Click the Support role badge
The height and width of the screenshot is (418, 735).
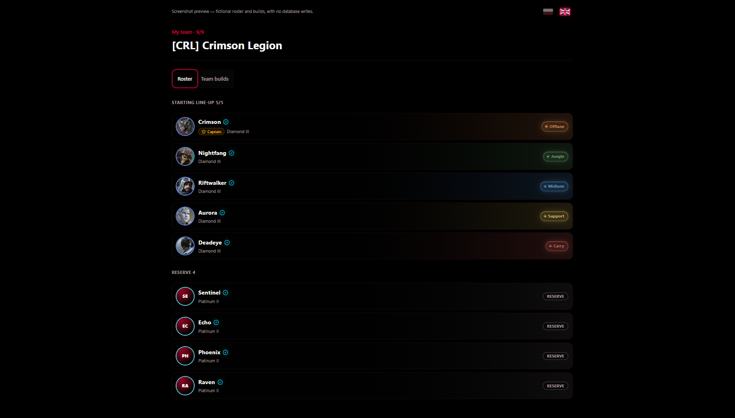coord(554,216)
